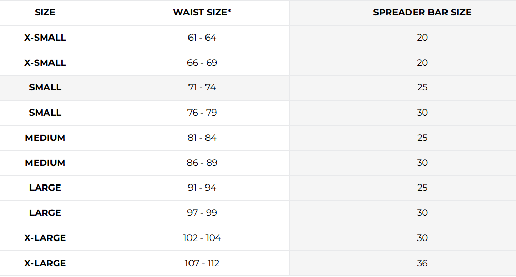Viewport: 516px width, 277px height.
Task: Click waist size 61 - 64 cell
Action: tap(202, 38)
